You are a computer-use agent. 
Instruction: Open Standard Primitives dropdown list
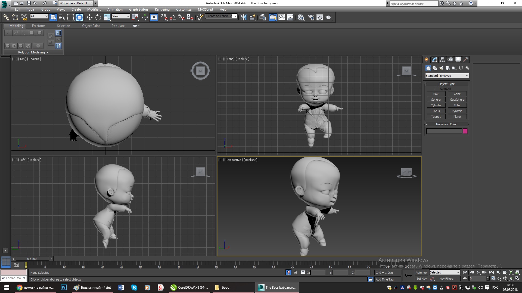pos(447,76)
